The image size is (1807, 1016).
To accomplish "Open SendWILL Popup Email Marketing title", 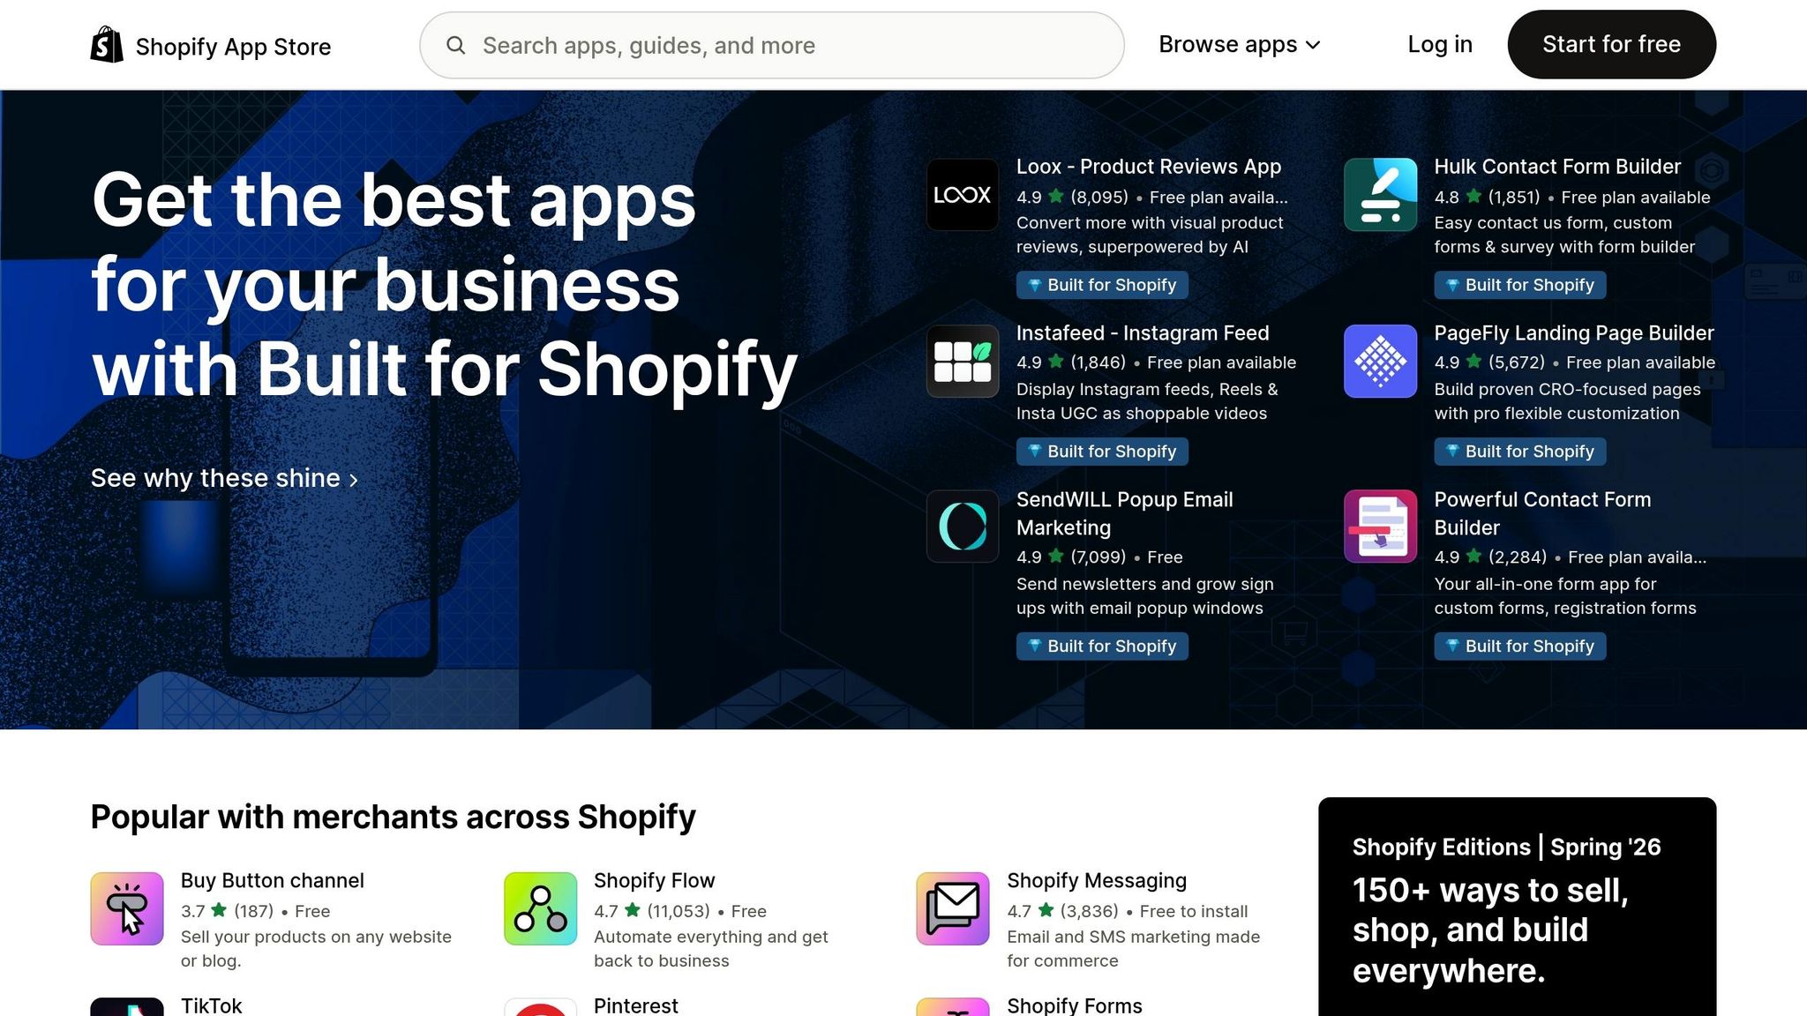I will (x=1125, y=513).
